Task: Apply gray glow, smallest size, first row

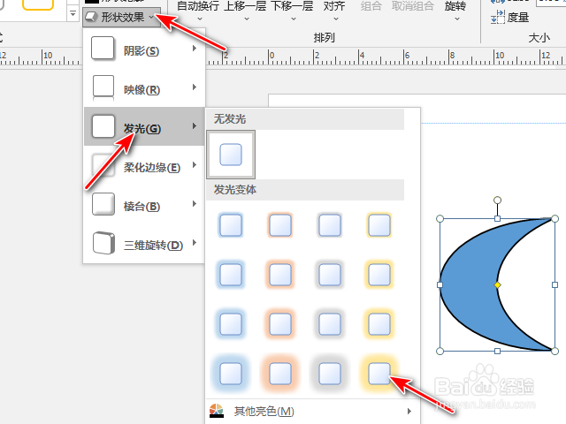Action: (330, 225)
